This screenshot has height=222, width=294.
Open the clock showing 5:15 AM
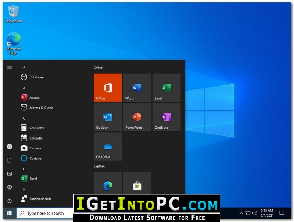click(x=267, y=213)
